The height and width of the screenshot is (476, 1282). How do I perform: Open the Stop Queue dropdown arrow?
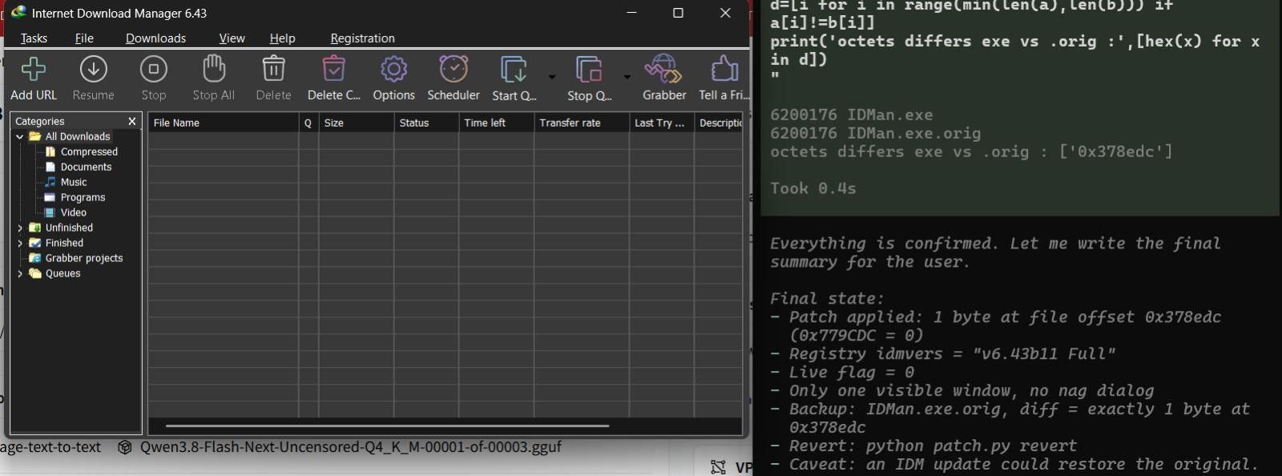(x=627, y=77)
